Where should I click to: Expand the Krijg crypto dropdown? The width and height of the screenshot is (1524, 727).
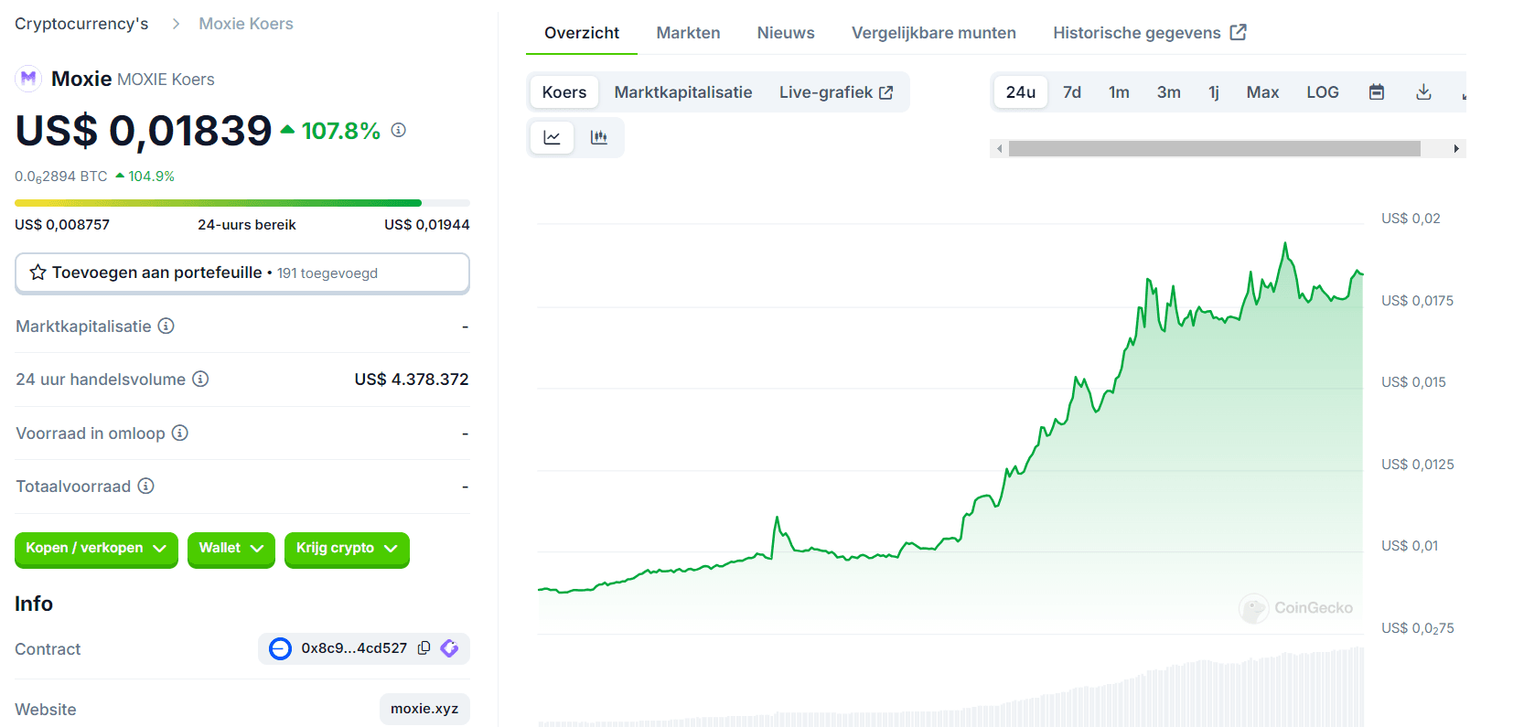click(x=347, y=549)
